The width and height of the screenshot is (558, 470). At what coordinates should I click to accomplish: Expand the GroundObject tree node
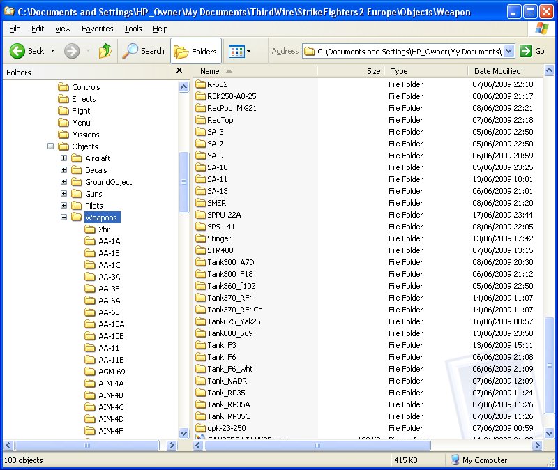pos(63,182)
